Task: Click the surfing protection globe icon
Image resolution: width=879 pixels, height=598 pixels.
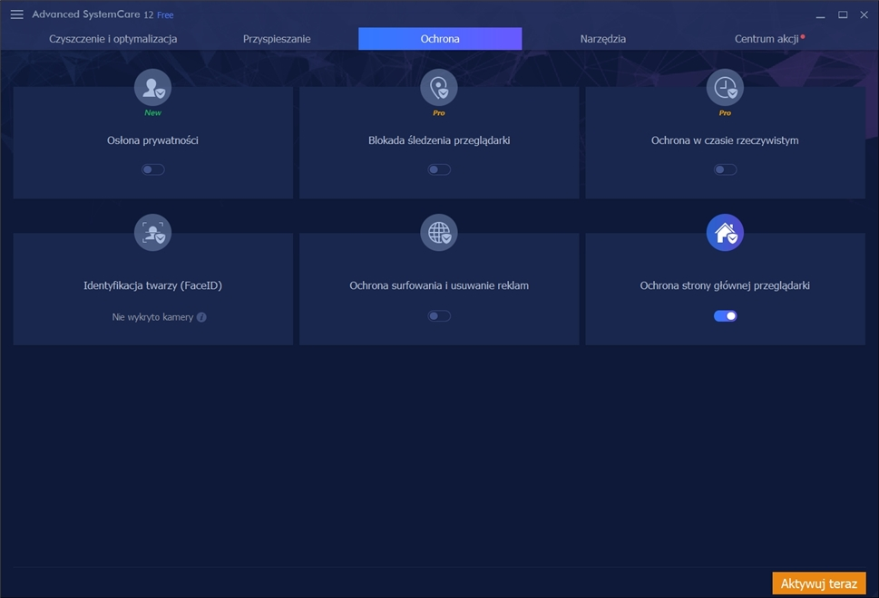Action: [x=439, y=234]
